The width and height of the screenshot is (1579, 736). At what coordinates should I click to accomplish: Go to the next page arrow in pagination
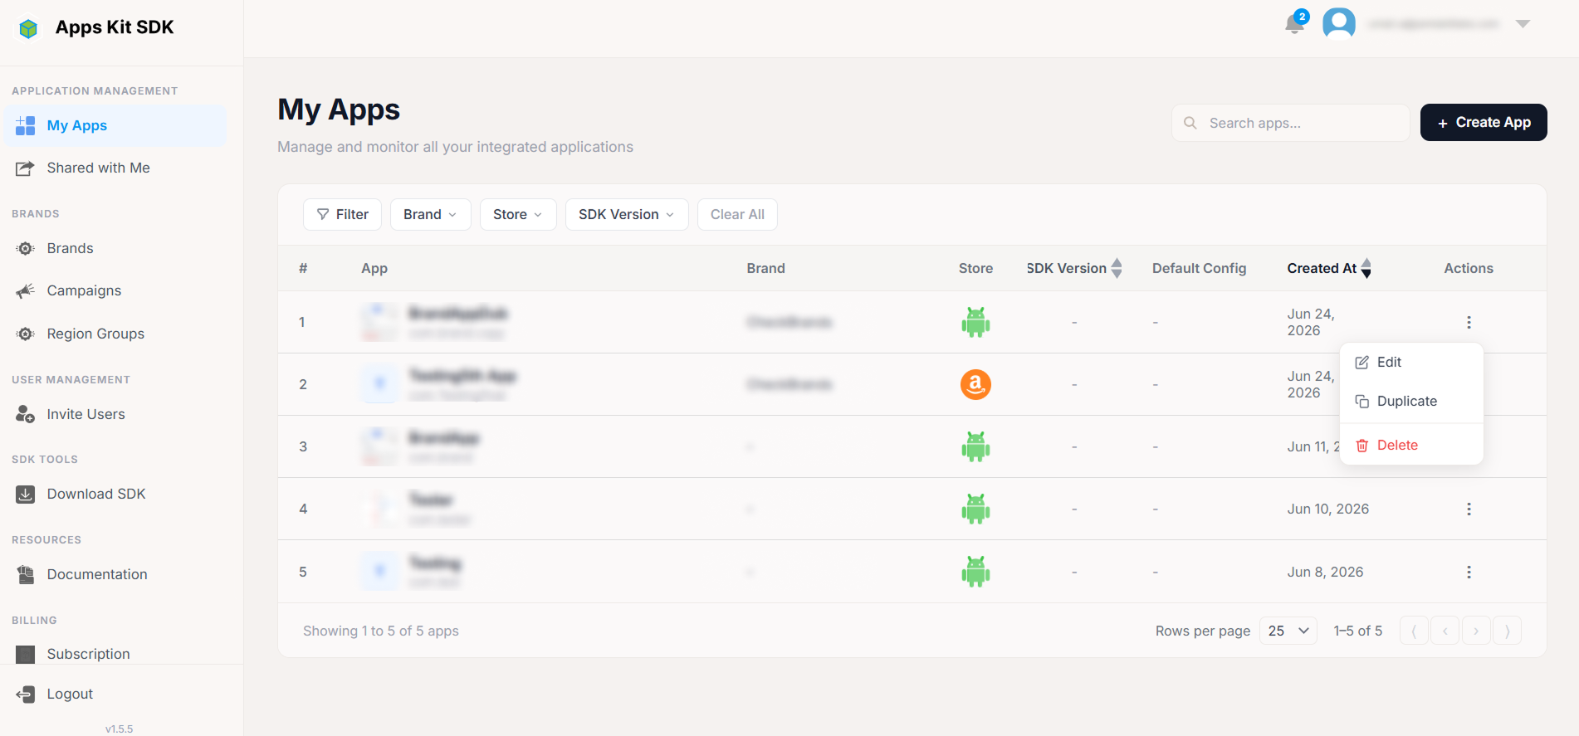(x=1476, y=631)
